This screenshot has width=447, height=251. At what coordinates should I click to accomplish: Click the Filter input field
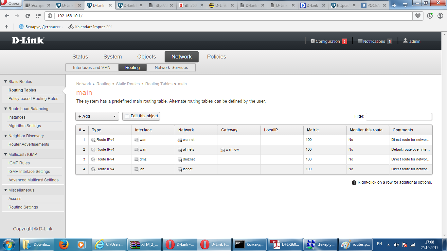(x=399, y=116)
